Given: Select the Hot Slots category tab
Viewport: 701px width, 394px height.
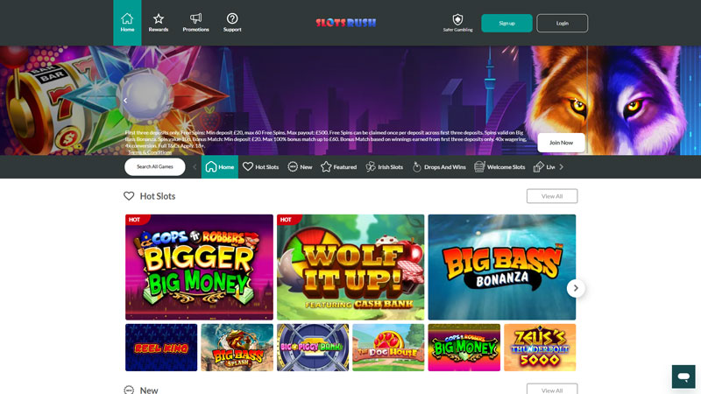Looking at the screenshot, I should coord(260,166).
